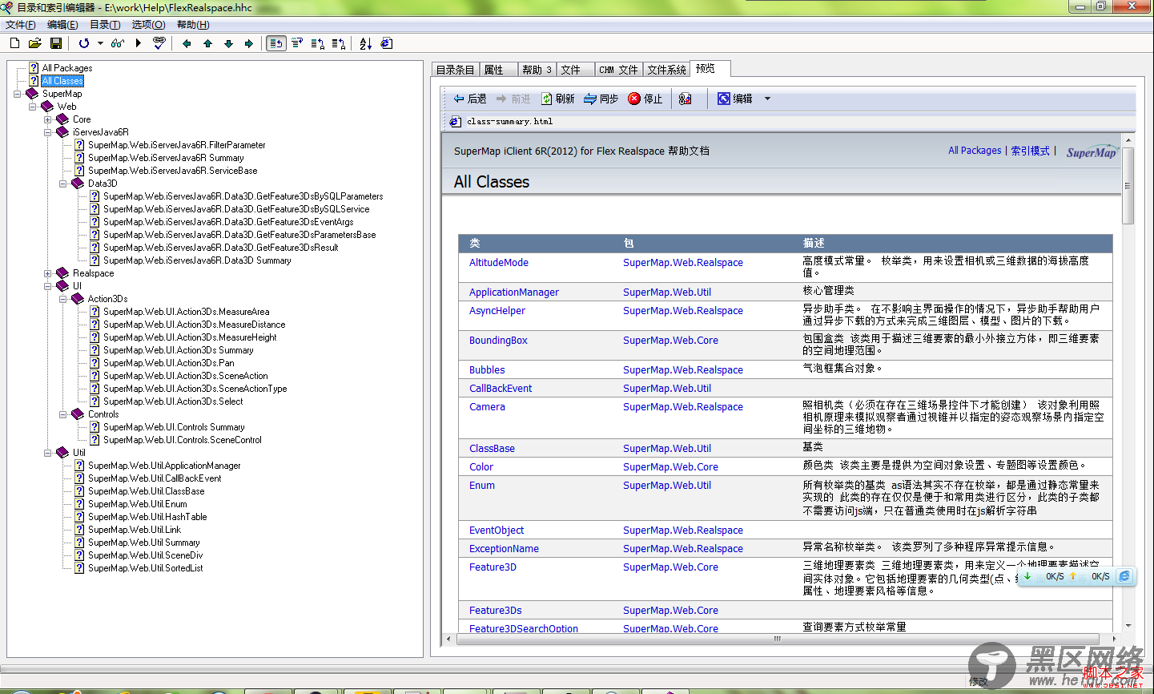Open a file using the folder icon

[34, 43]
